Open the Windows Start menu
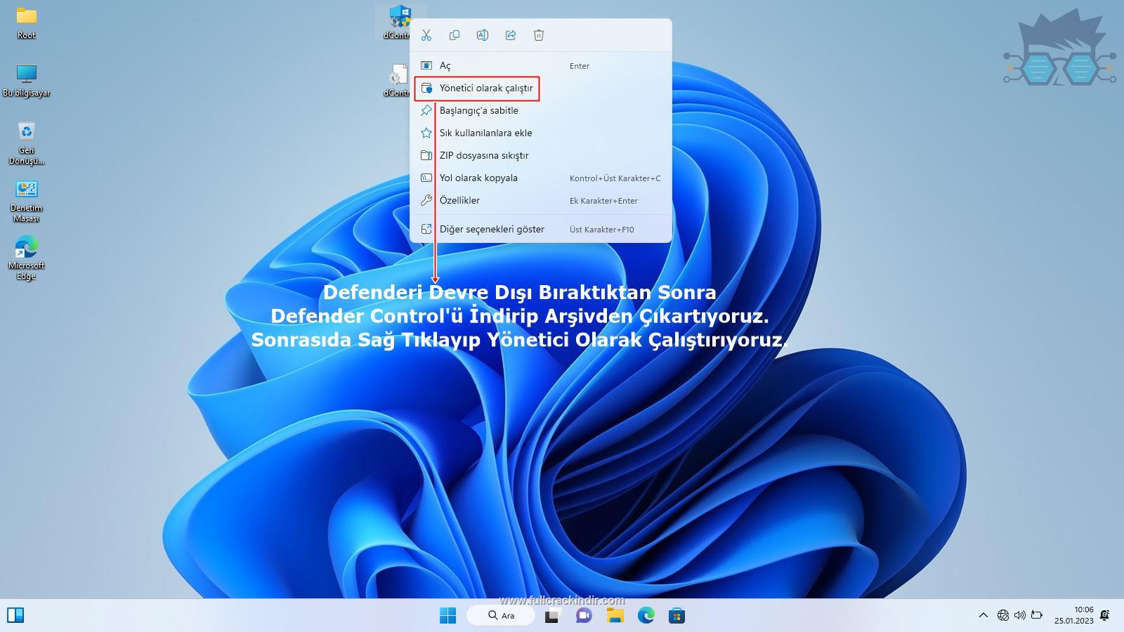1124x632 pixels. (x=447, y=616)
